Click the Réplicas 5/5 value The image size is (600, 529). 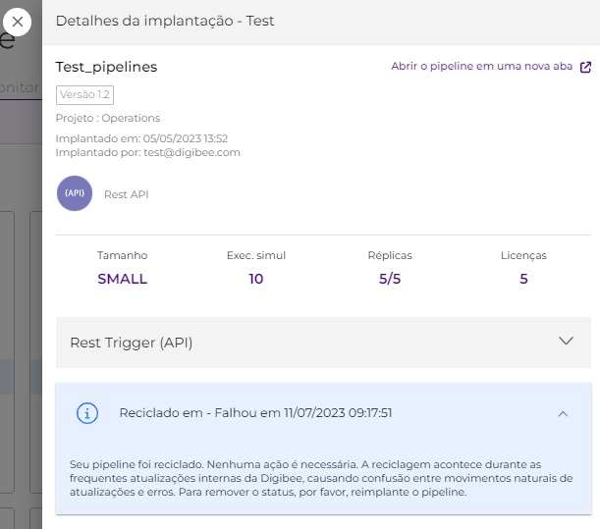pyautogui.click(x=390, y=279)
